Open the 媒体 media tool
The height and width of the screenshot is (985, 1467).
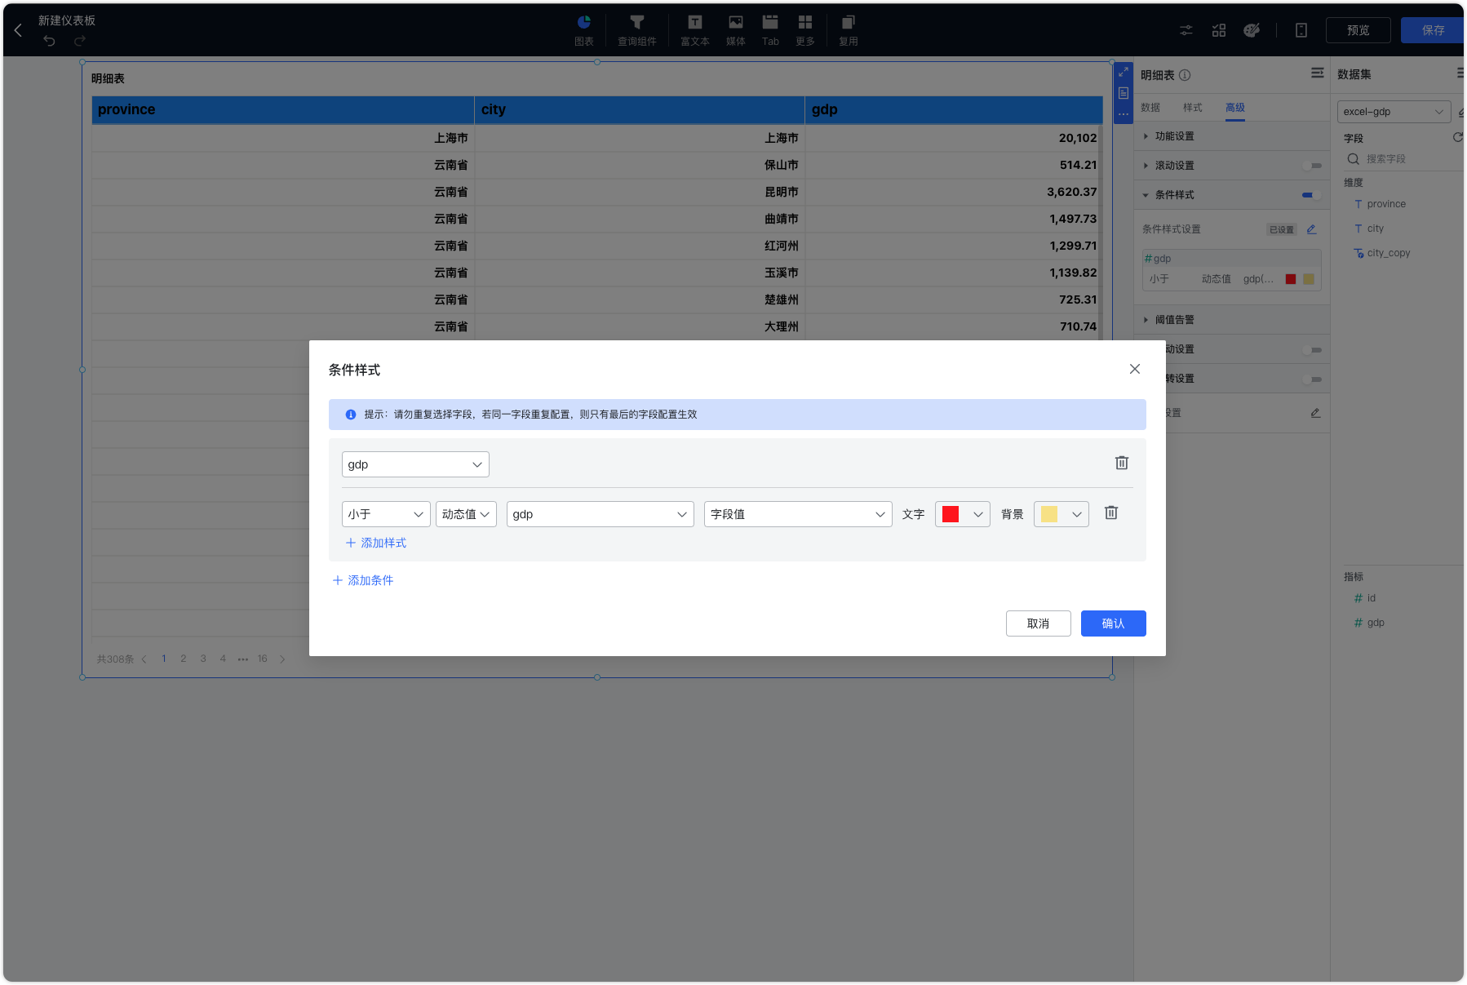(736, 30)
